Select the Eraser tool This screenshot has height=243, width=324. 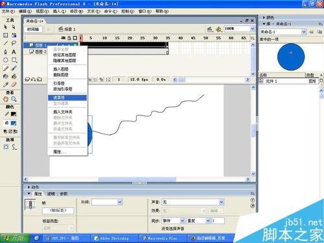14,85
